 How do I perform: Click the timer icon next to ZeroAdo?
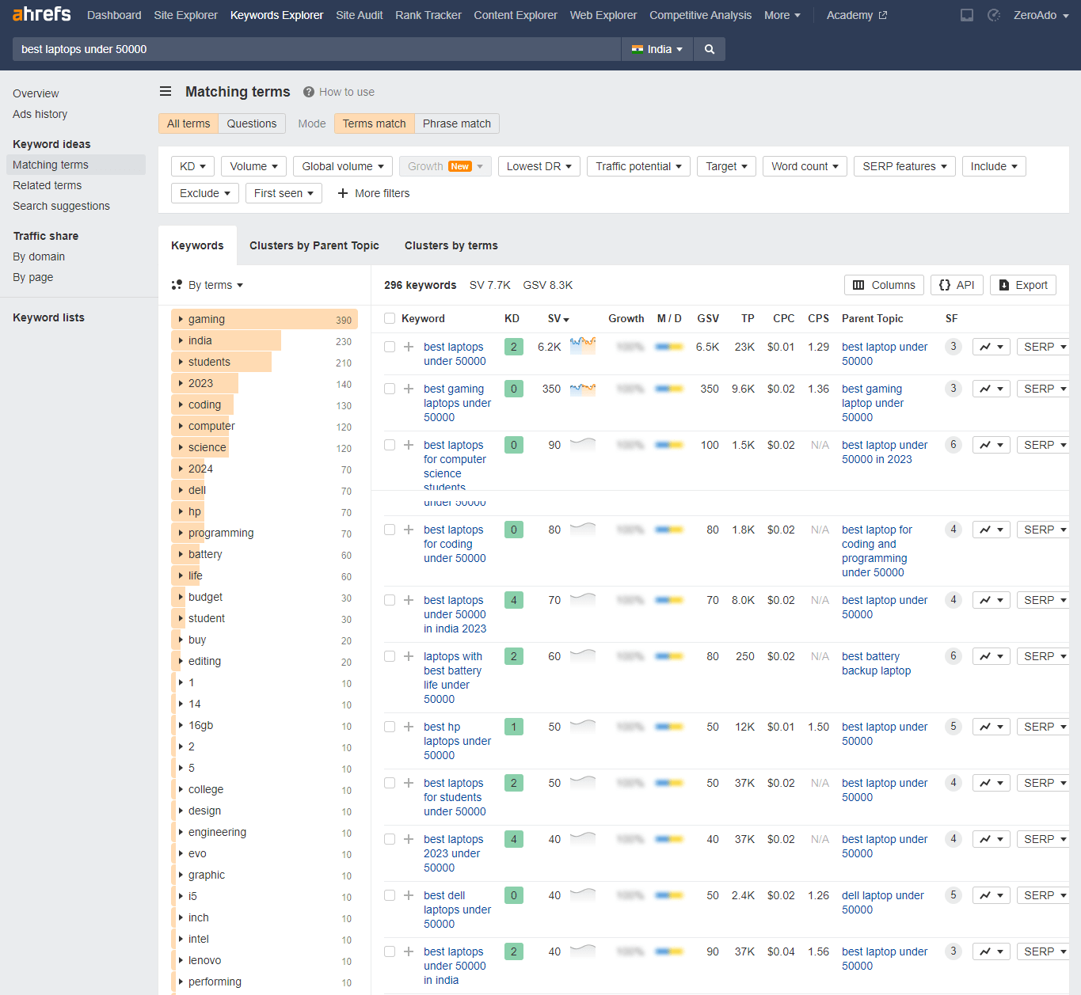click(x=994, y=15)
